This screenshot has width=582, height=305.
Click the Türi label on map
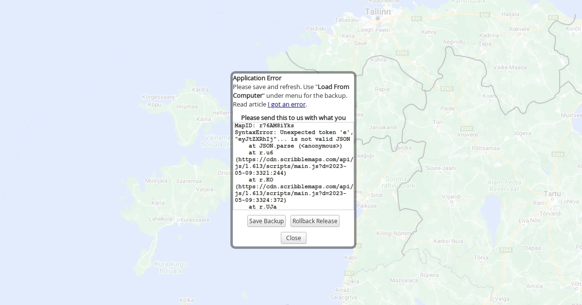tap(437, 122)
